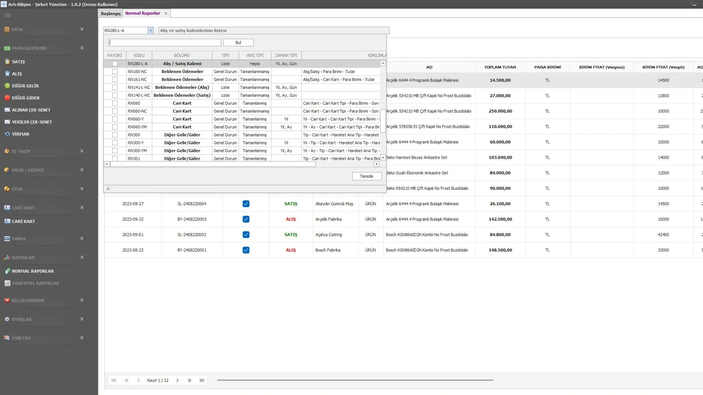The width and height of the screenshot is (703, 395).
Task: Expand the KASA sidebar section
Action: pyautogui.click(x=82, y=29)
